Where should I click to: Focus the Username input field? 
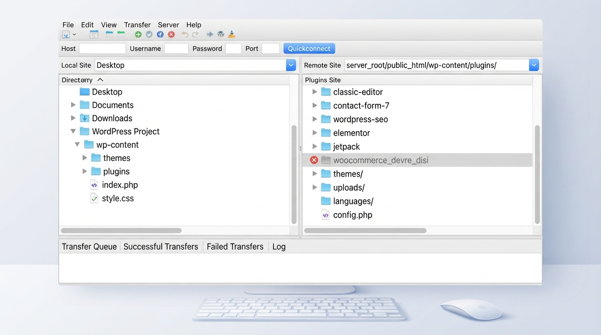[176, 48]
